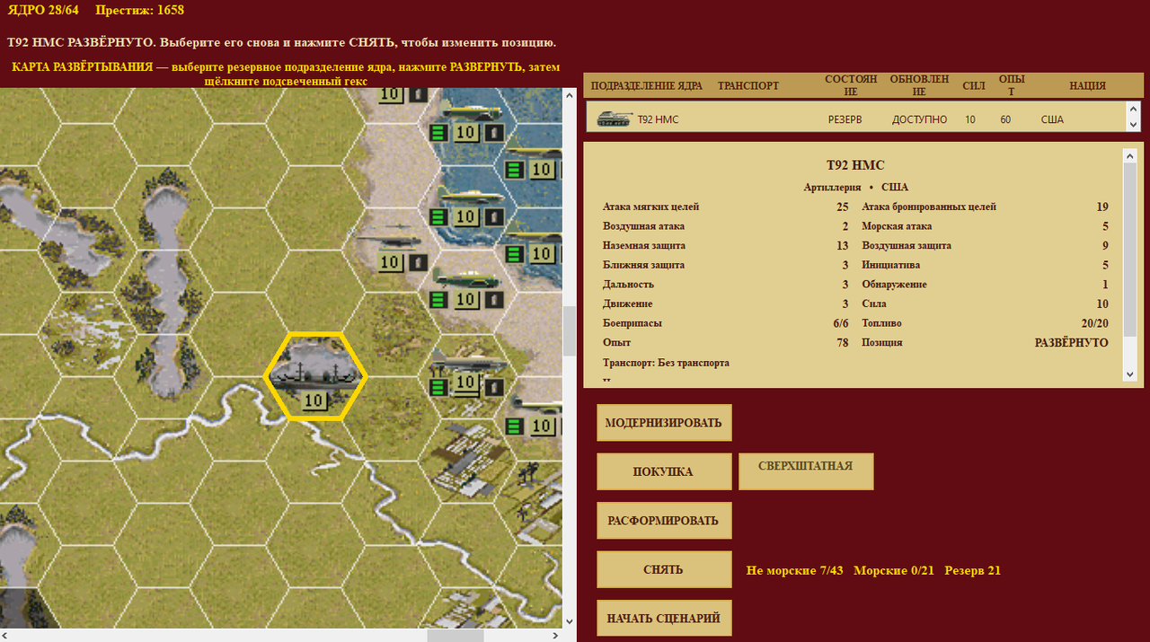
Task: Click the Дальность stat label
Action: click(x=626, y=285)
